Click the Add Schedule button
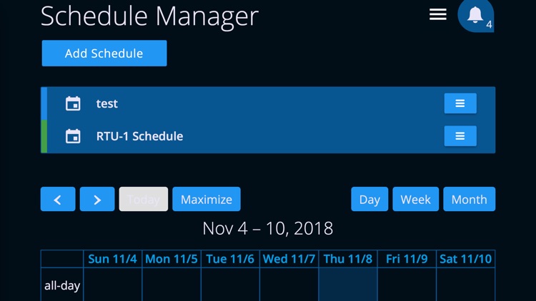Screen dimensions: 536x301 tap(104, 53)
